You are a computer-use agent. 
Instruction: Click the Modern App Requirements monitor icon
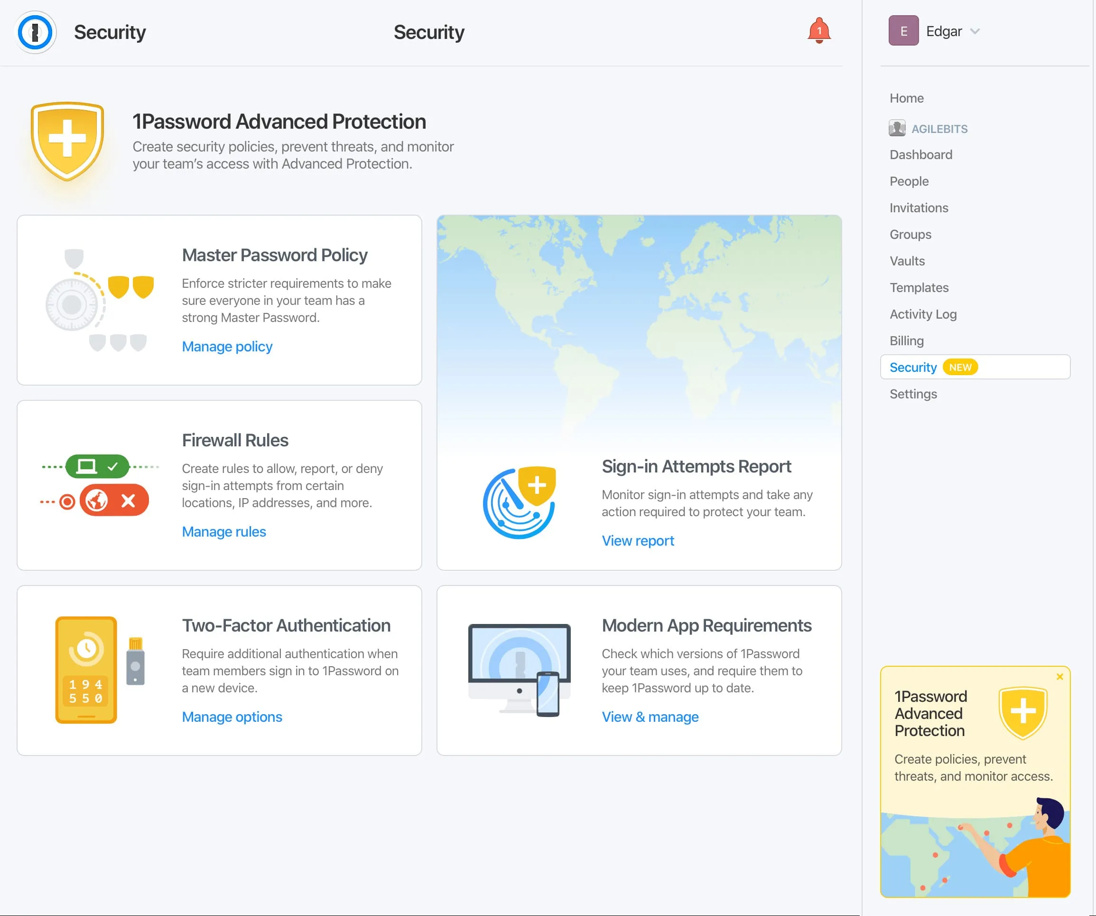[519, 670]
